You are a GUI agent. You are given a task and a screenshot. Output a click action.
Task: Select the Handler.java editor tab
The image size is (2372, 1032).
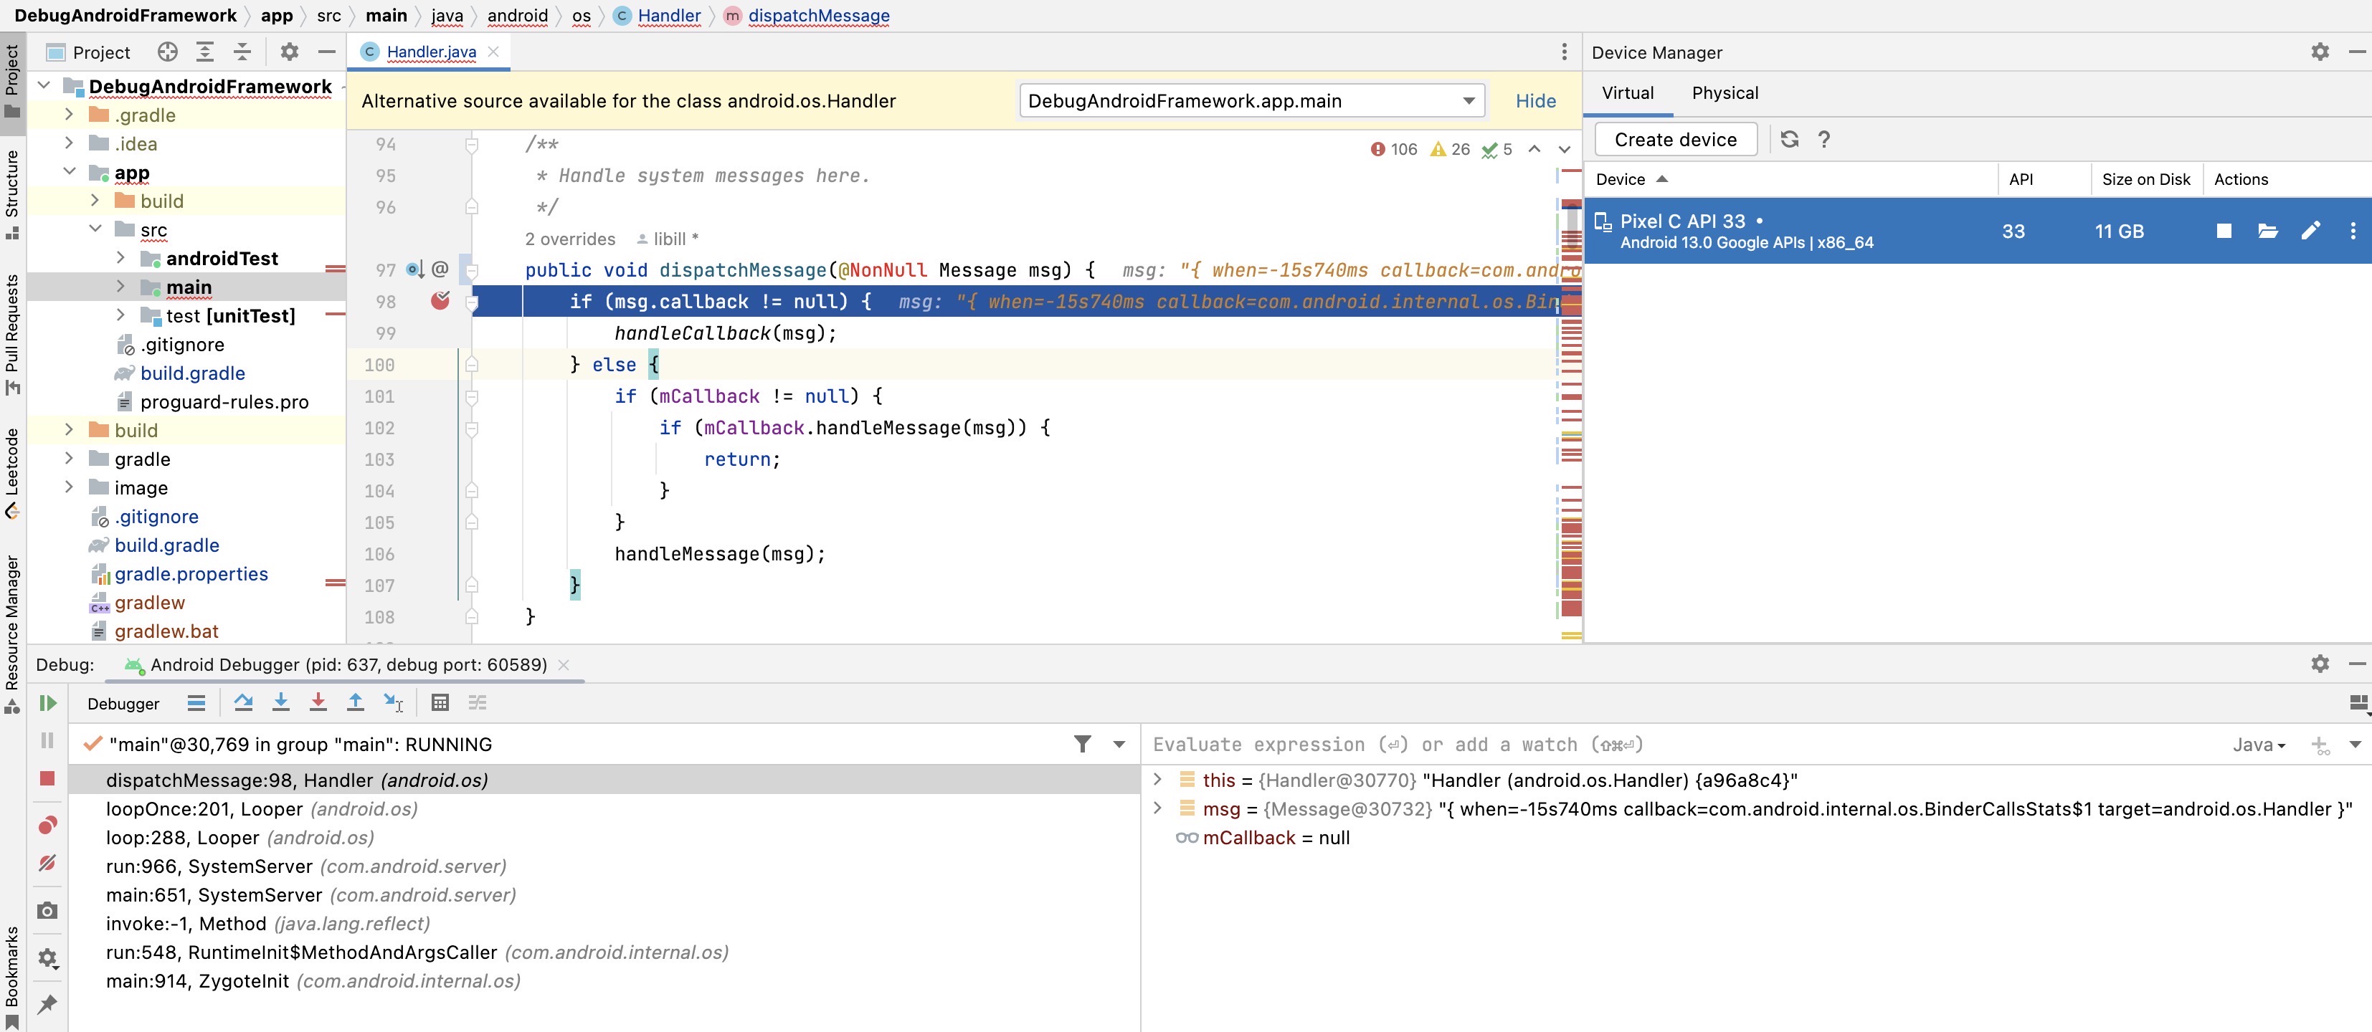tap(431, 52)
